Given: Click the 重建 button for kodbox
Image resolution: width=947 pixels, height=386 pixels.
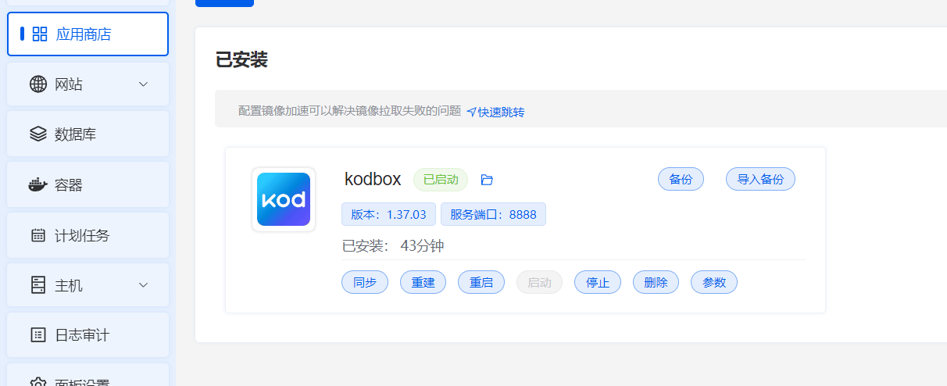Looking at the screenshot, I should (x=423, y=282).
